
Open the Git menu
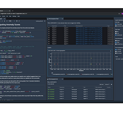click(x=7, y=16)
